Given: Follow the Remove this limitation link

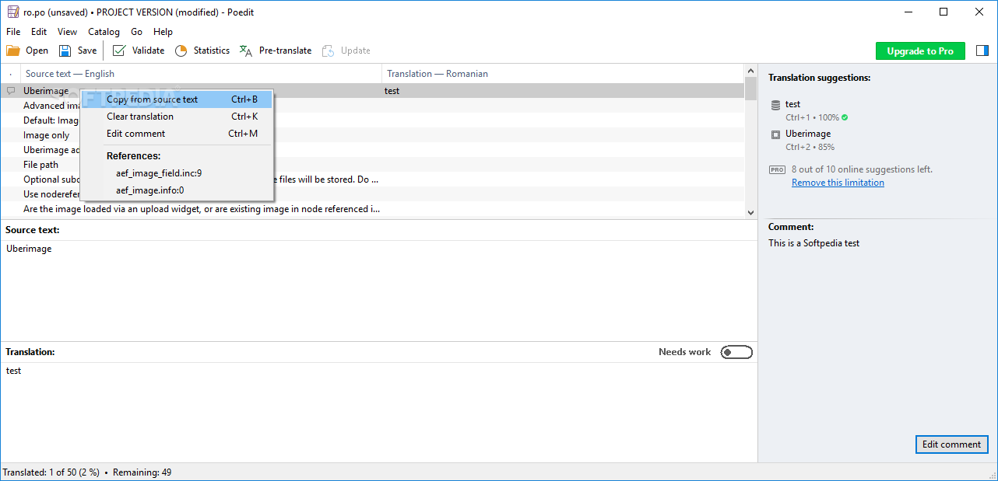Looking at the screenshot, I should 838,183.
